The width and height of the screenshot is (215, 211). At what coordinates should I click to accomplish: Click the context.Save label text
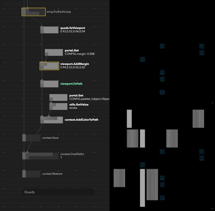pyautogui.click(x=50, y=138)
